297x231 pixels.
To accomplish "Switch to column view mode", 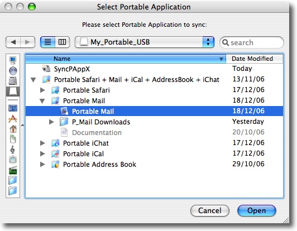I will coord(63,42).
